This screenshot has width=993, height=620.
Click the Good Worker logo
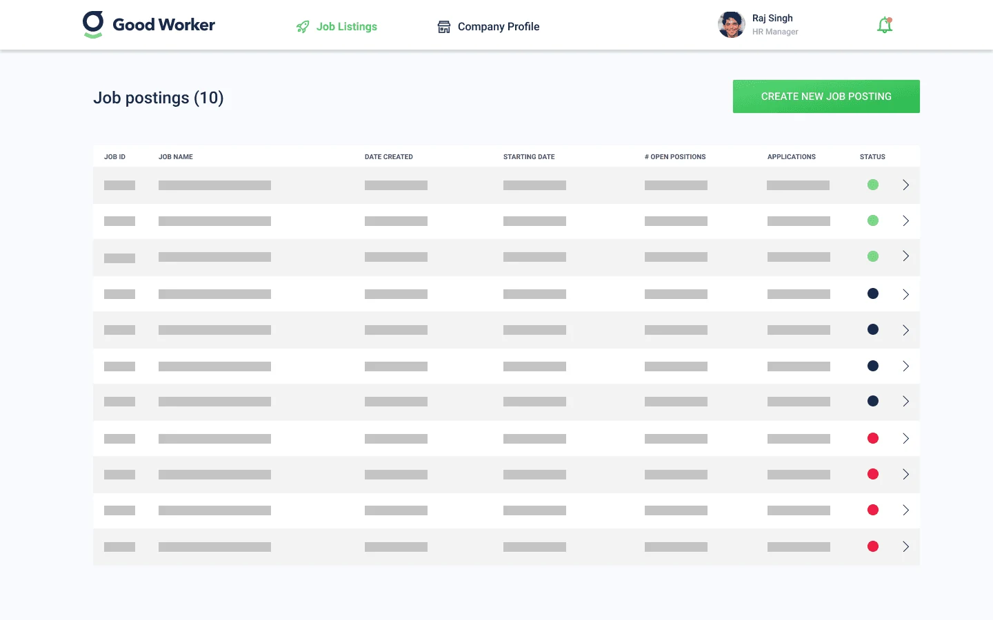coord(149,25)
